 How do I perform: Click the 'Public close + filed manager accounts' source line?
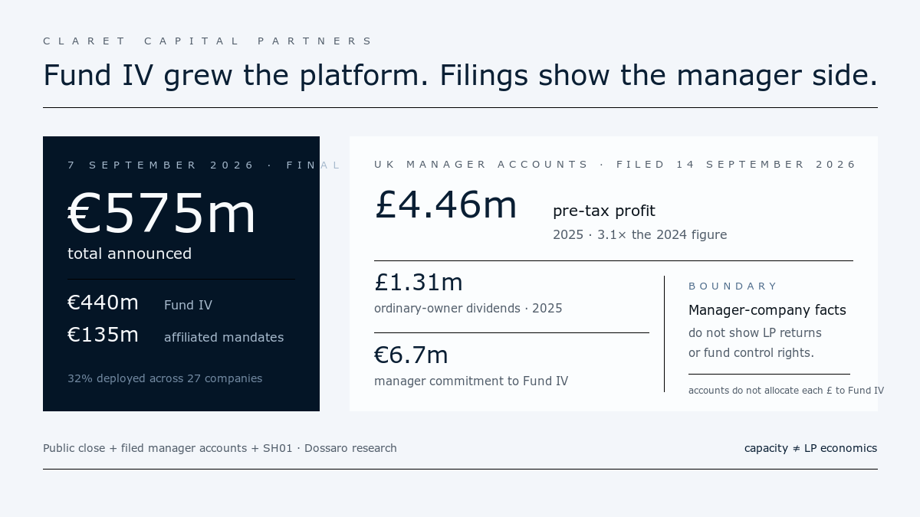click(x=220, y=448)
